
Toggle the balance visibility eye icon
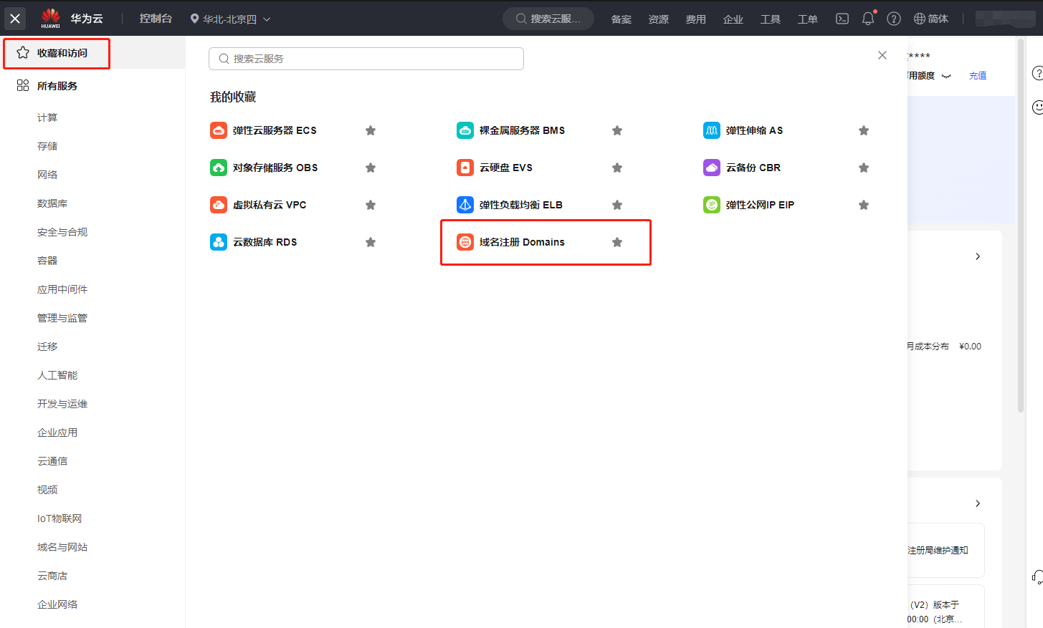(946, 76)
